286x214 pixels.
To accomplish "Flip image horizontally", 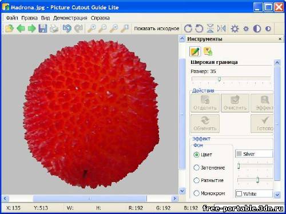I will (221, 29).
